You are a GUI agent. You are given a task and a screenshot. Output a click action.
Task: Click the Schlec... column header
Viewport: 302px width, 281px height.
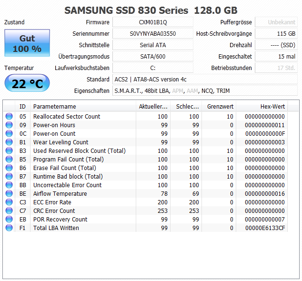(186, 107)
